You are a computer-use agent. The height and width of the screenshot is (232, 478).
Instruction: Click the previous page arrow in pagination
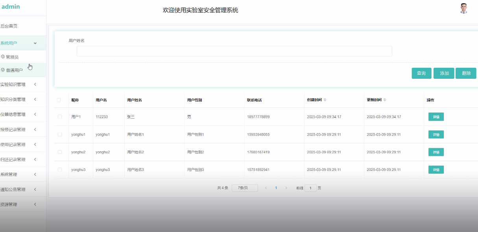tap(266, 188)
